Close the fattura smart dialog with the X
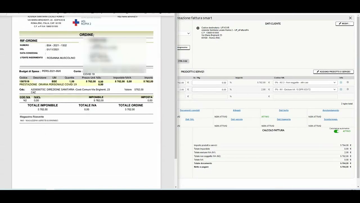This screenshot has height=203, width=360. [350, 18]
